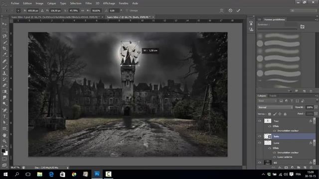The height and width of the screenshot is (179, 319).
Task: Select the Move tool
Action: point(4,24)
